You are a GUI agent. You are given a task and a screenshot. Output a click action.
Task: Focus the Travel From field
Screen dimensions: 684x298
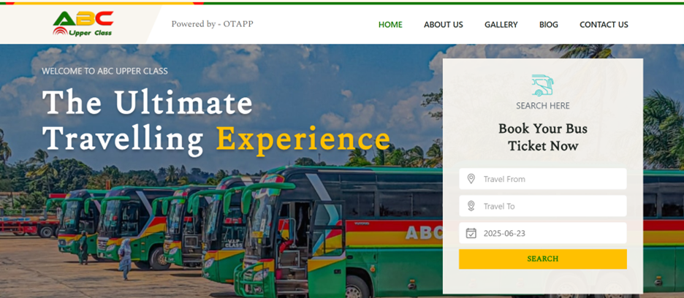click(543, 179)
